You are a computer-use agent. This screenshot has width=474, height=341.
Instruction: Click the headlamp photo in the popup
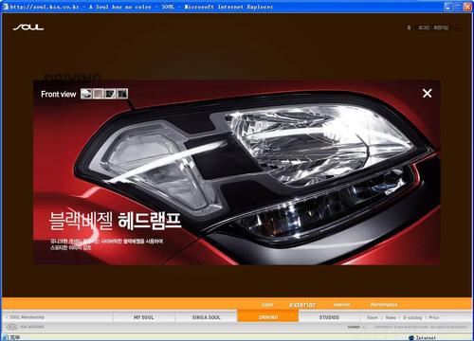point(237,172)
